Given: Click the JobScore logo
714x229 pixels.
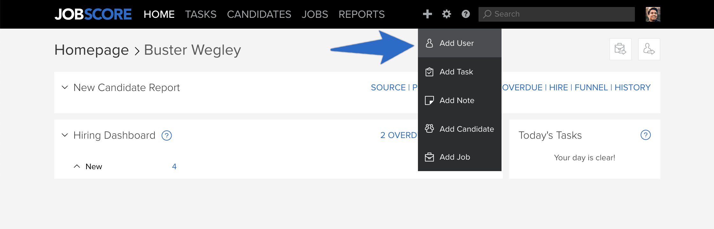Looking at the screenshot, I should click(93, 14).
